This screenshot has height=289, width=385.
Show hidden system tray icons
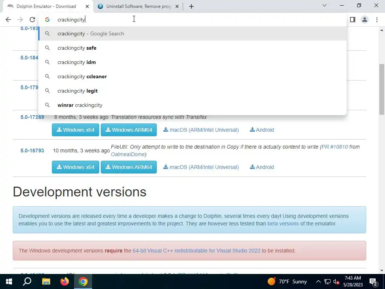[318, 281]
